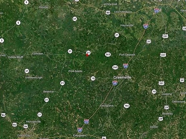Click the Hayneville town label

[127, 25]
